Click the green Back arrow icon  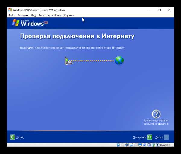pyautogui.click(x=12, y=137)
